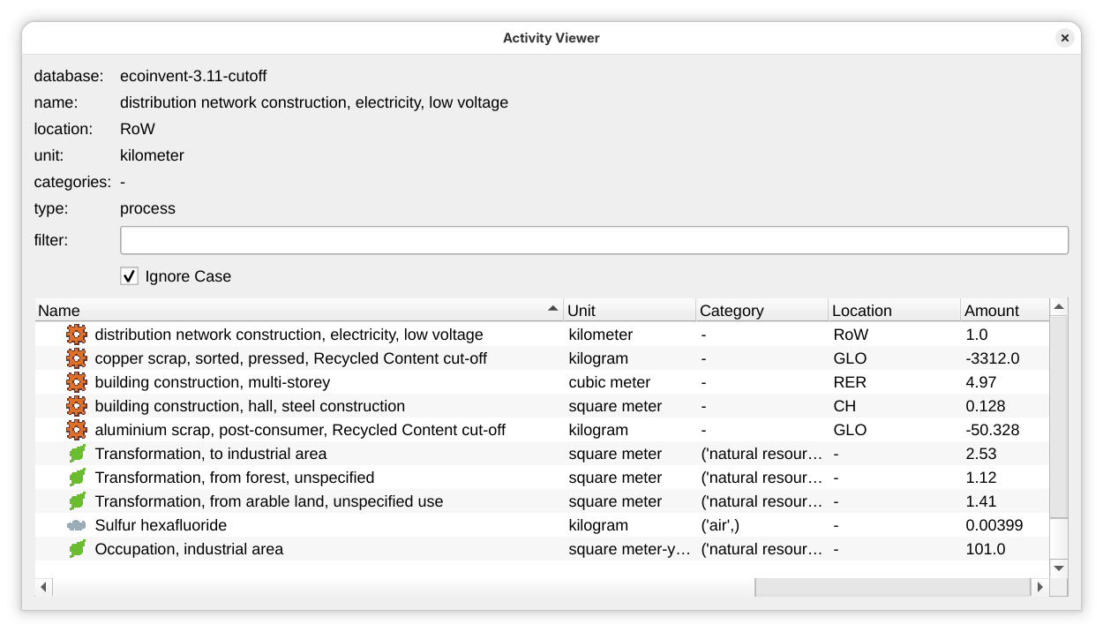The height and width of the screenshot is (632, 1103).
Task: Click amount value 0.00399
Action: coord(994,525)
